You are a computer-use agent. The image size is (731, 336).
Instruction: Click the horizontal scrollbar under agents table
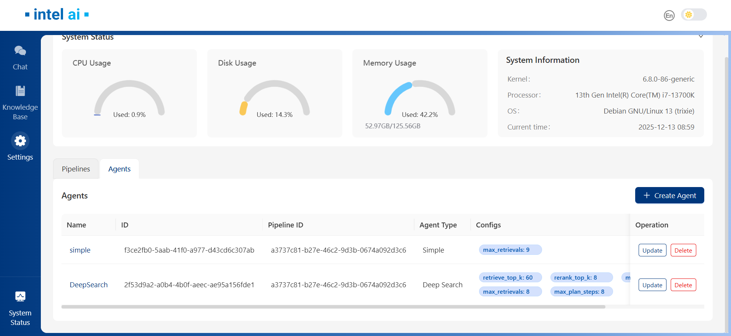tap(333, 307)
